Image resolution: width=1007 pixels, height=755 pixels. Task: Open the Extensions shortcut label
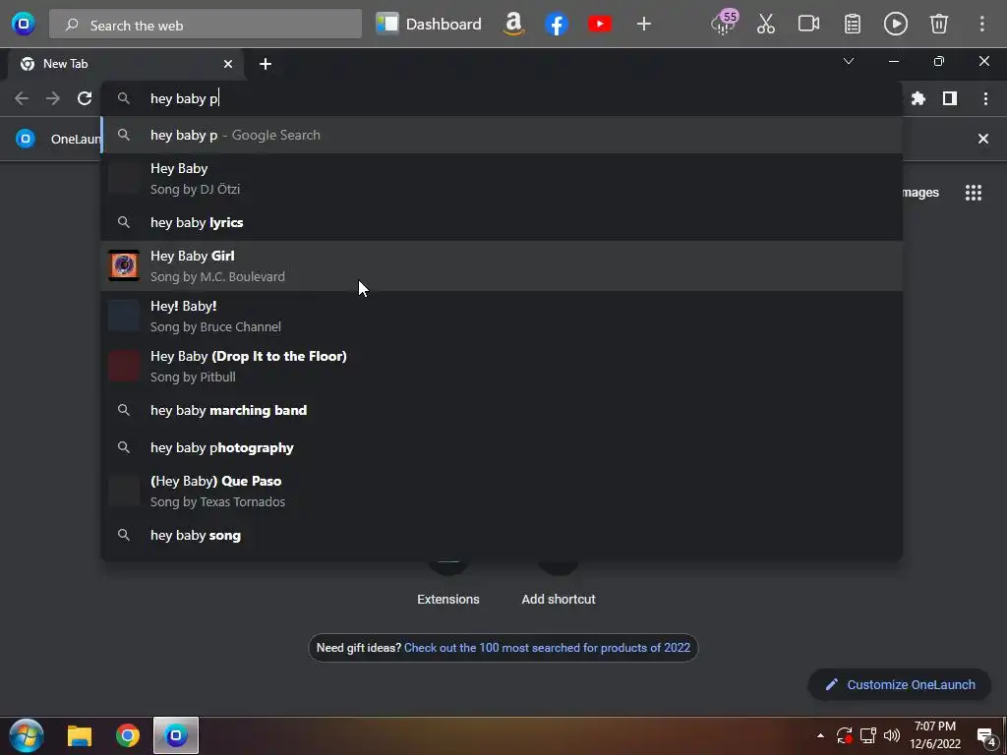(x=448, y=599)
